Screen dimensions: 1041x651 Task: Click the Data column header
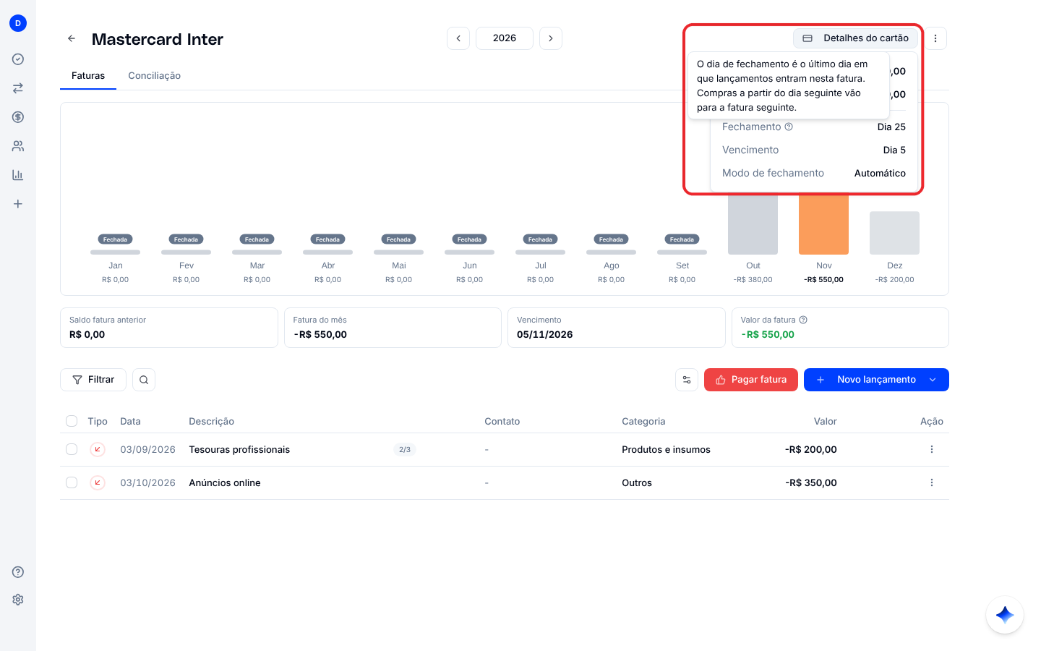tap(130, 421)
